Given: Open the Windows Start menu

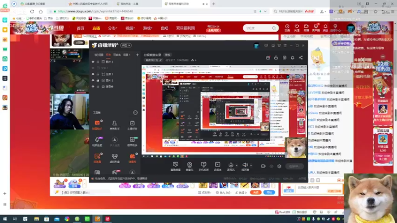Looking at the screenshot, I should [5, 219].
